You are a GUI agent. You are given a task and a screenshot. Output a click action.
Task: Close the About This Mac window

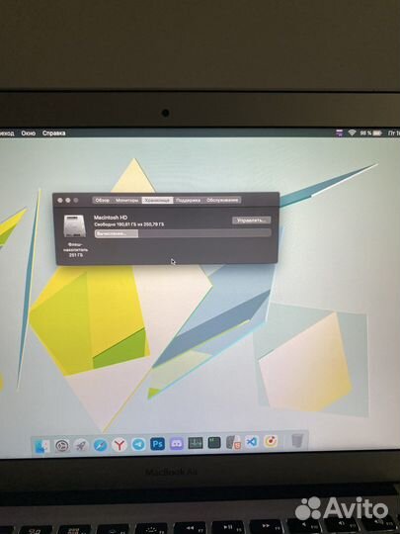coord(60,200)
